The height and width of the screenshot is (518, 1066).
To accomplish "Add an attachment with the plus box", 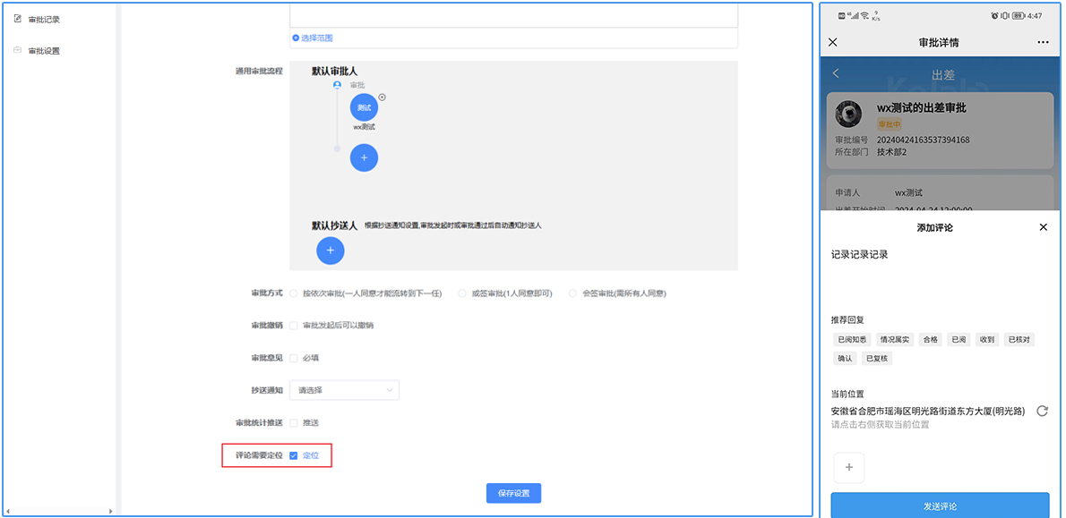I will click(849, 468).
